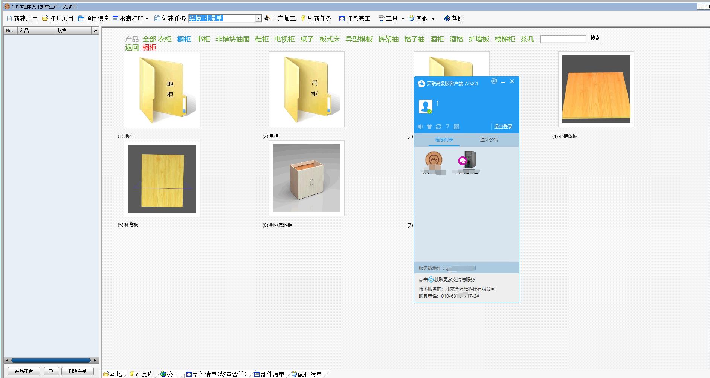
Task: Open the question-mark help icon in the client
Action: tap(447, 127)
